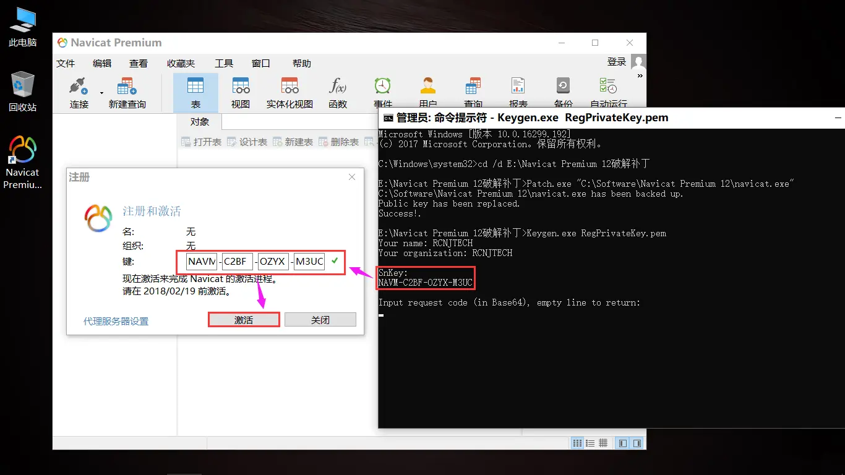Click Navicat Premium title bar logo
This screenshot has width=845, height=475.
coord(62,43)
